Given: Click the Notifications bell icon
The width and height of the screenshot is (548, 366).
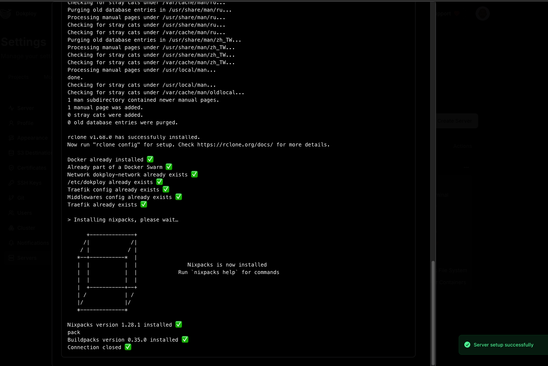Looking at the screenshot, I should coord(11,243).
